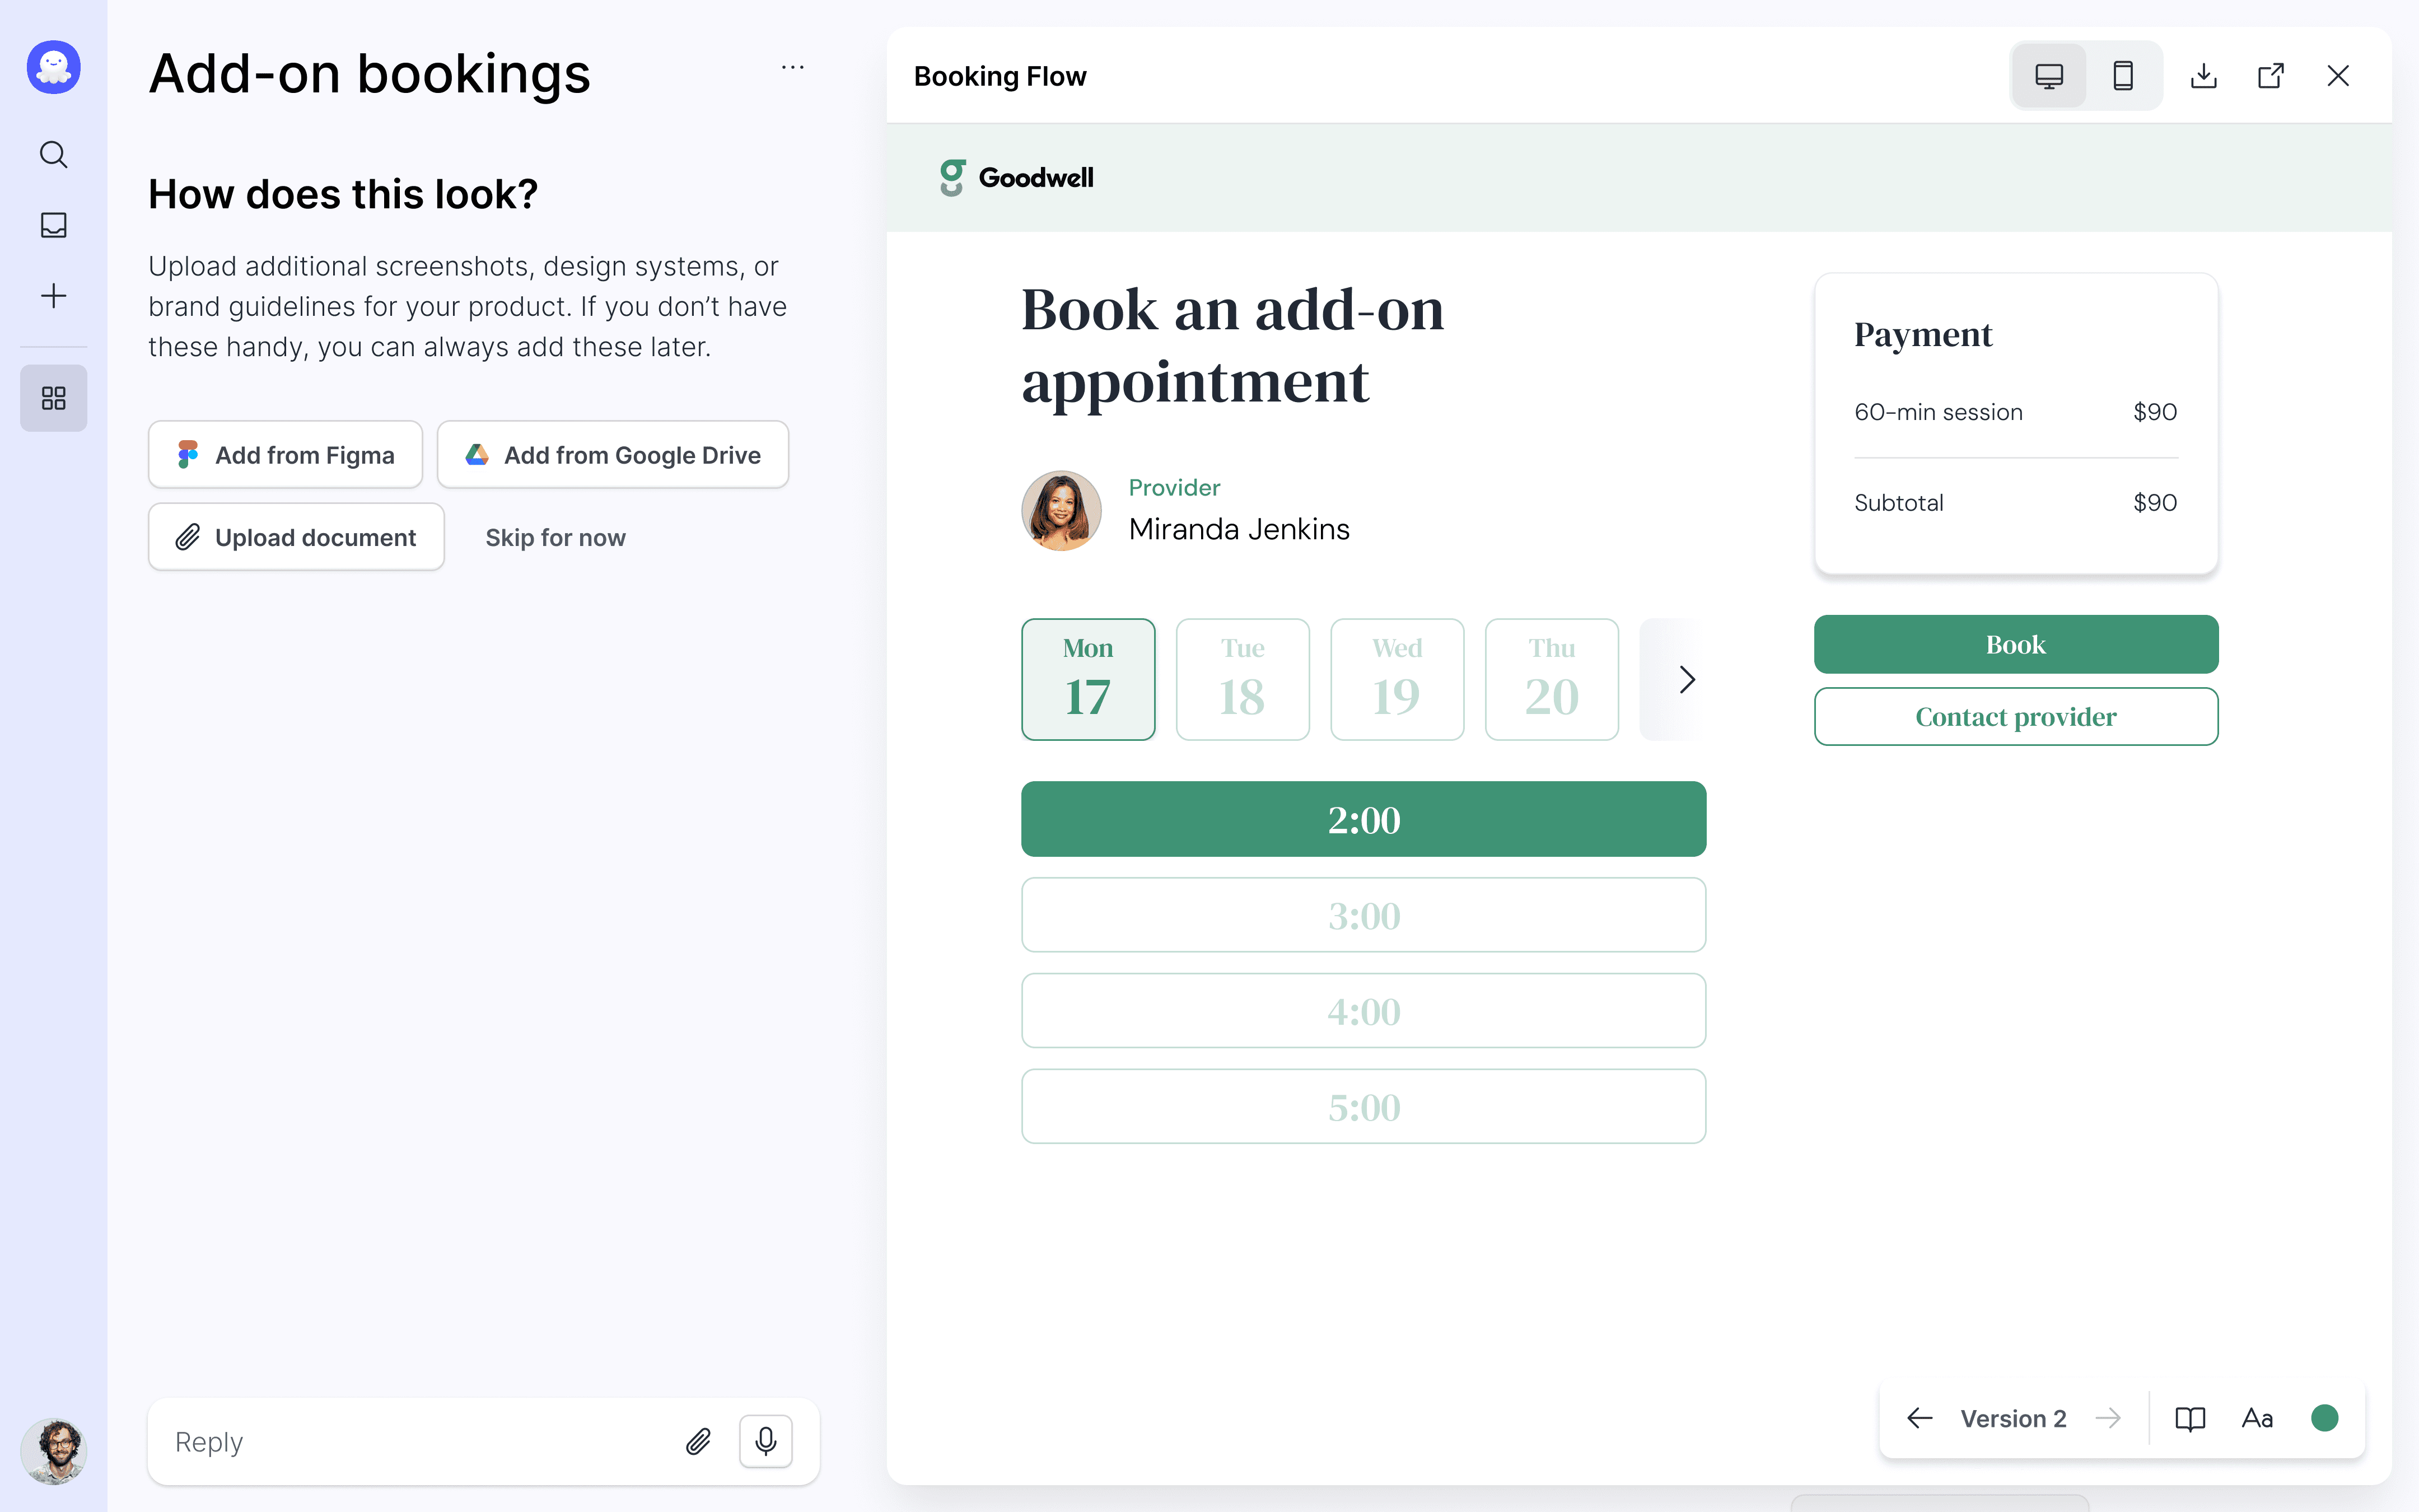Screen dimensions: 2419x1512
Task: Click the paperclip attach icon in Reply box
Action: click(699, 1441)
